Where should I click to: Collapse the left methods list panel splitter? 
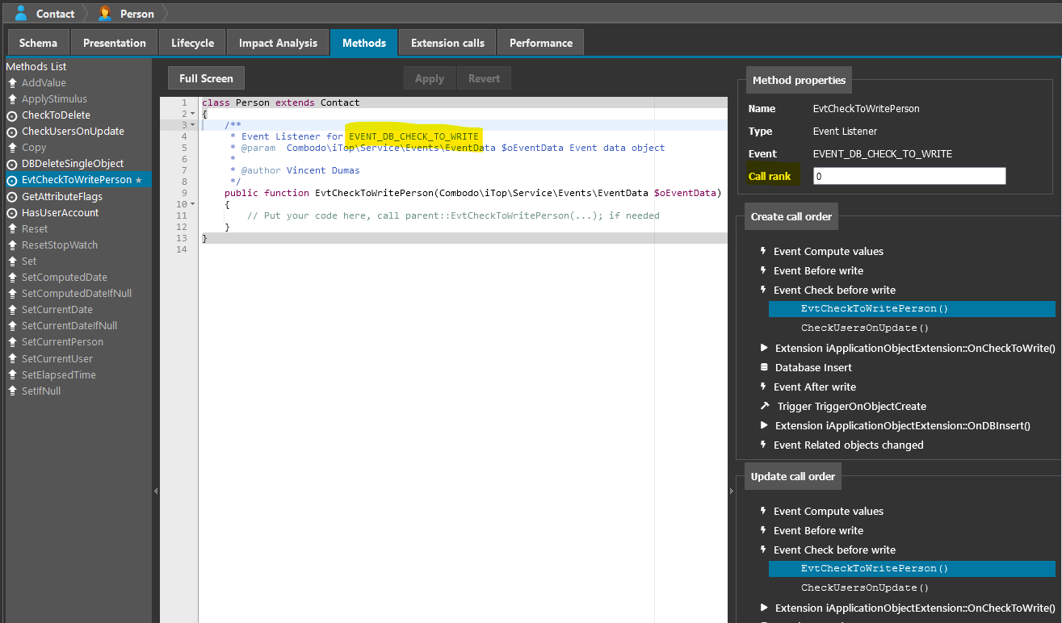click(156, 491)
